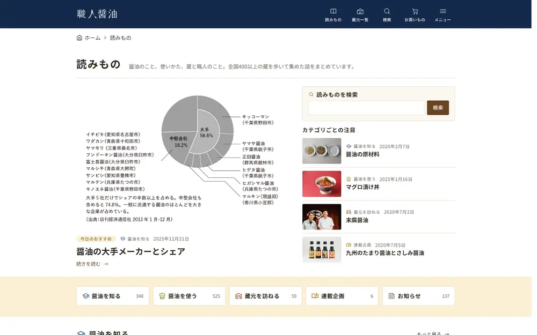The height and width of the screenshot is (335, 537).
Task: Focus the 読みものを検索 text field
Action: click(366, 108)
